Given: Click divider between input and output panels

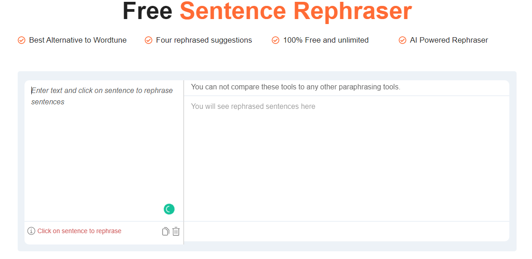Looking at the screenshot, I should [x=184, y=162].
